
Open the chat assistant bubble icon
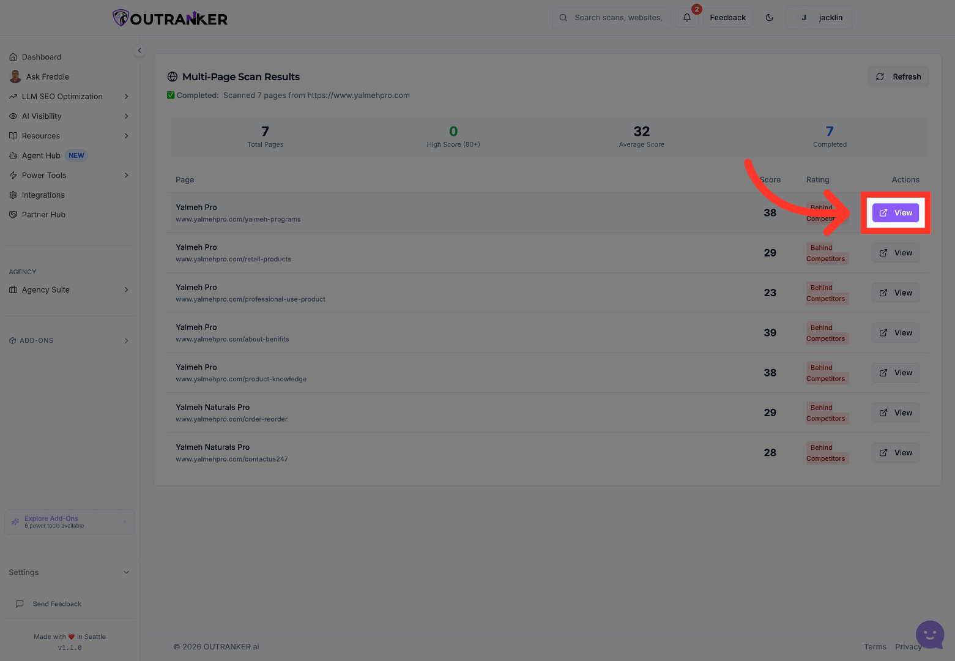[929, 635]
